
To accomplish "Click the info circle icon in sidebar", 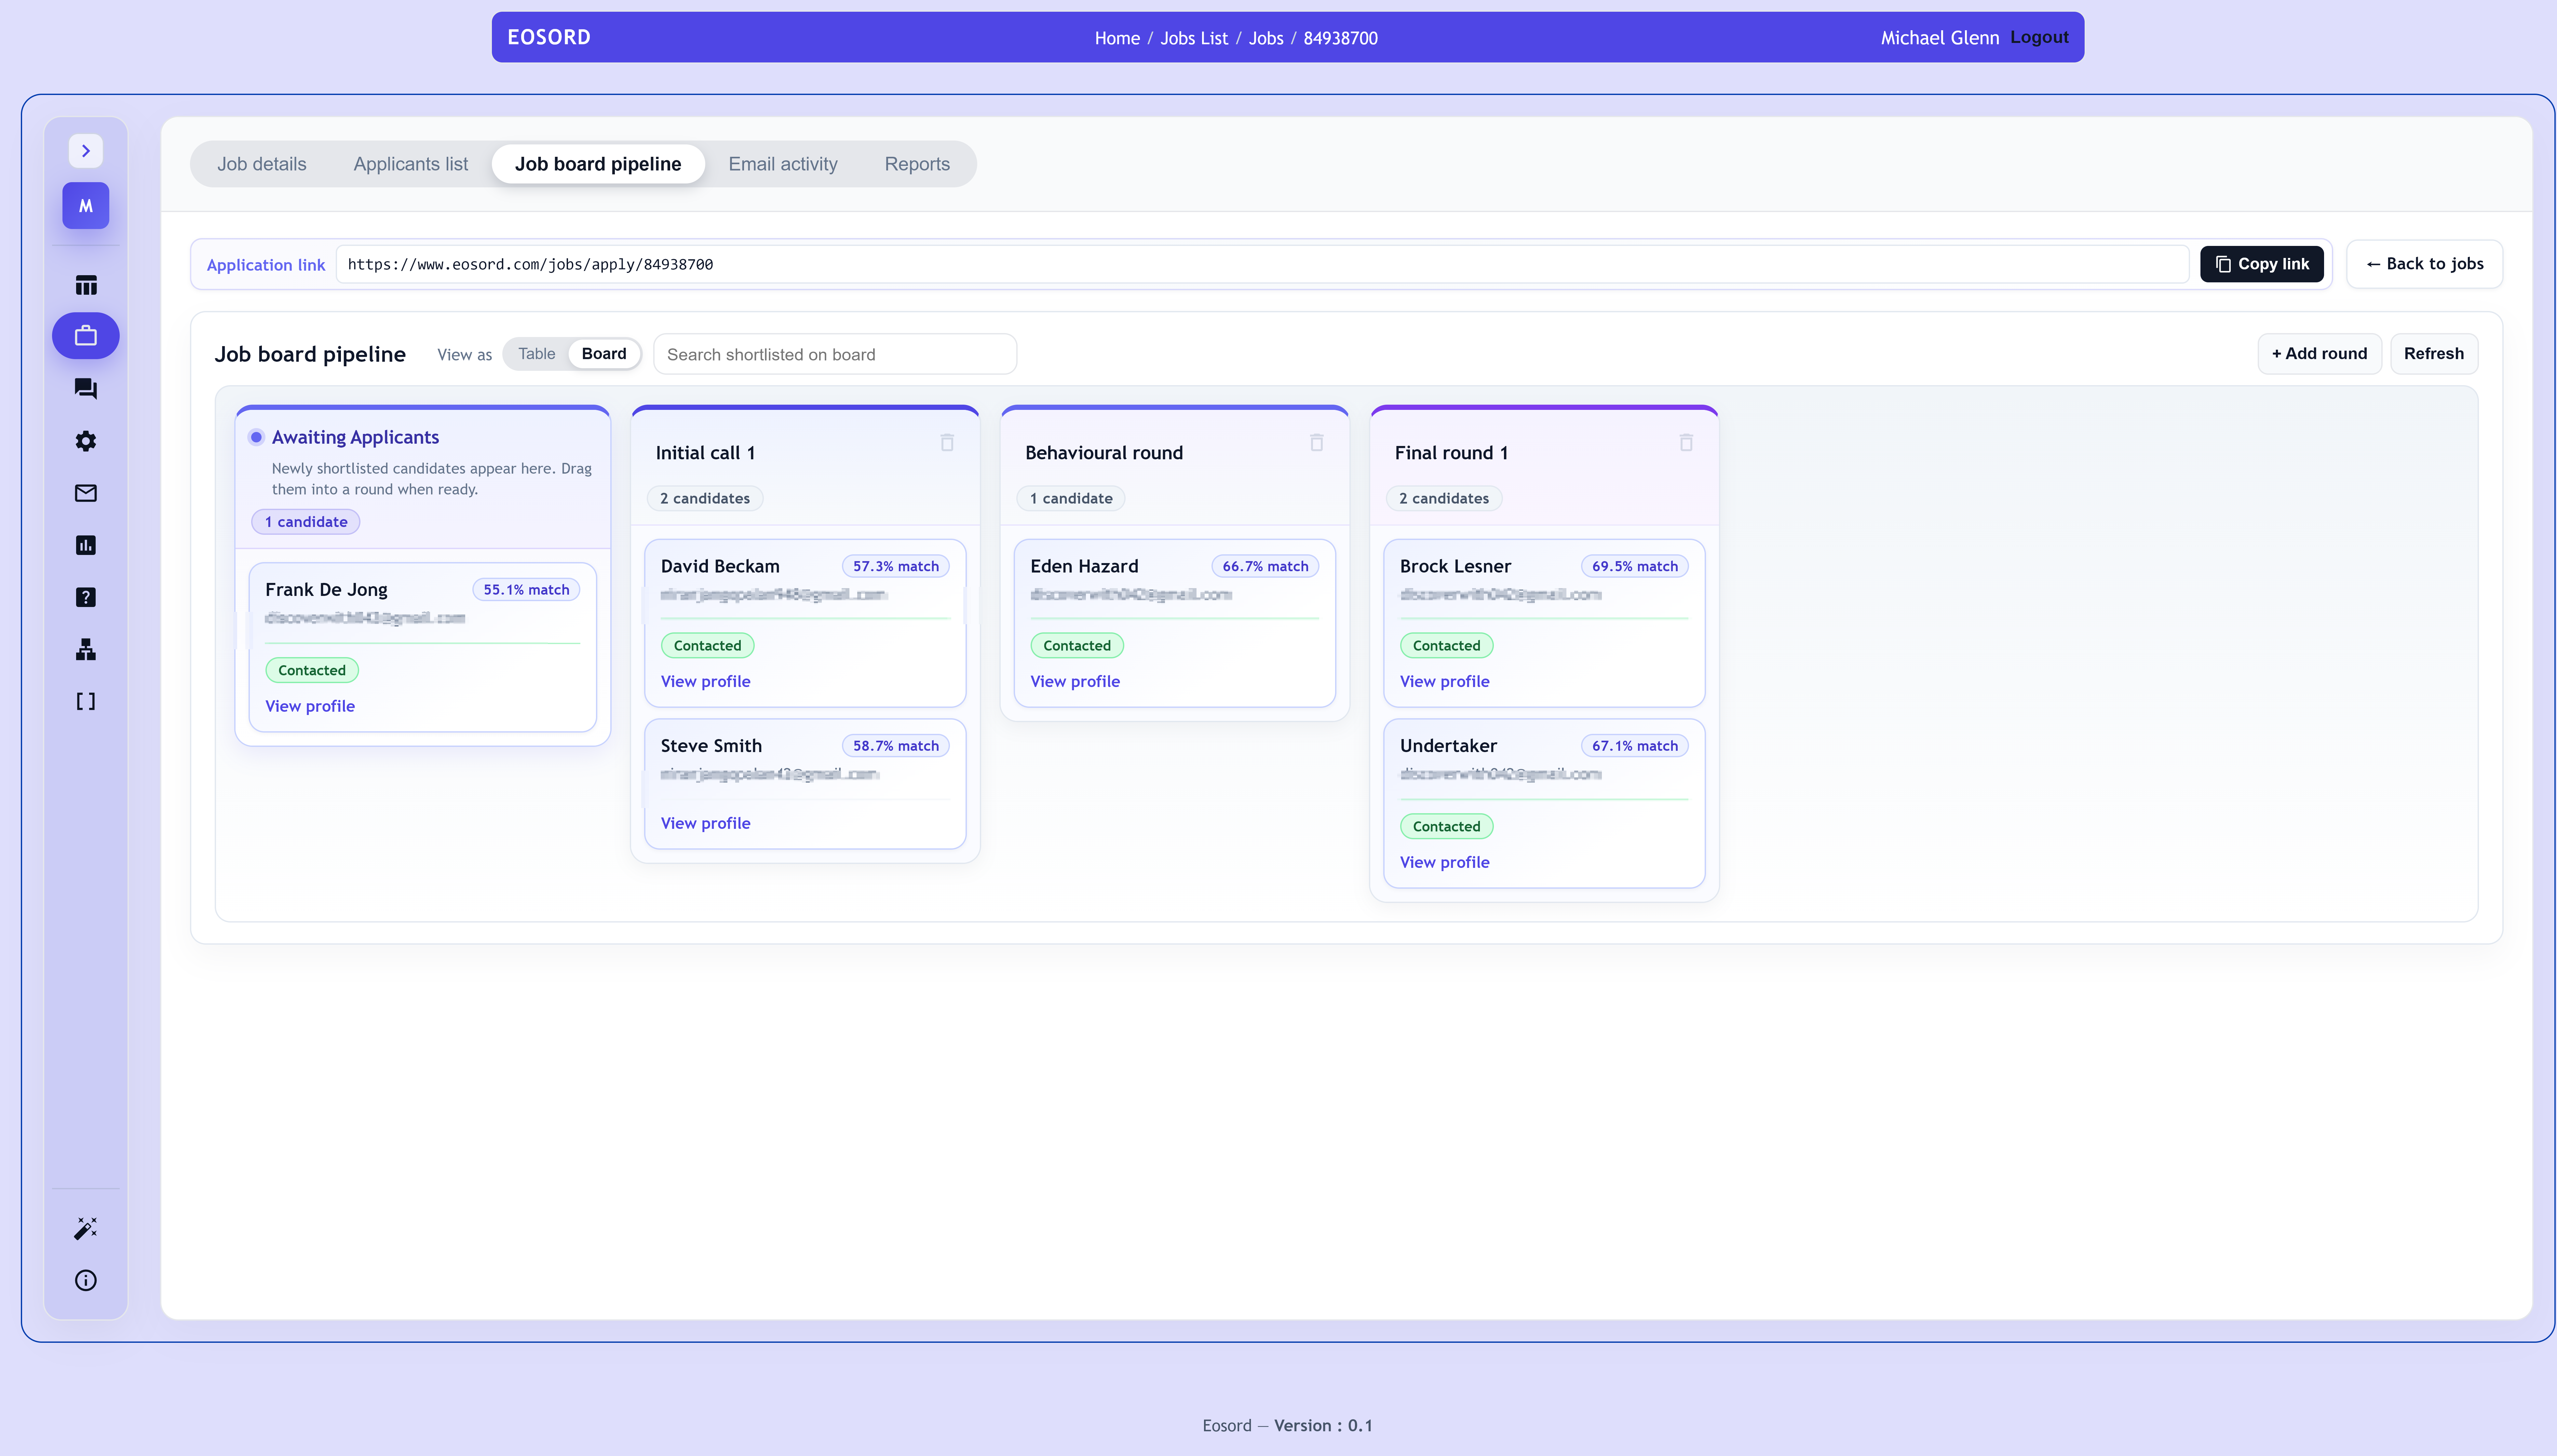I will click(86, 1280).
